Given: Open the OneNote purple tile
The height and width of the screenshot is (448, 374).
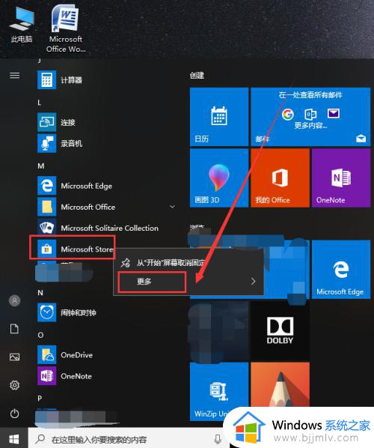Looking at the screenshot, I should point(341,178).
